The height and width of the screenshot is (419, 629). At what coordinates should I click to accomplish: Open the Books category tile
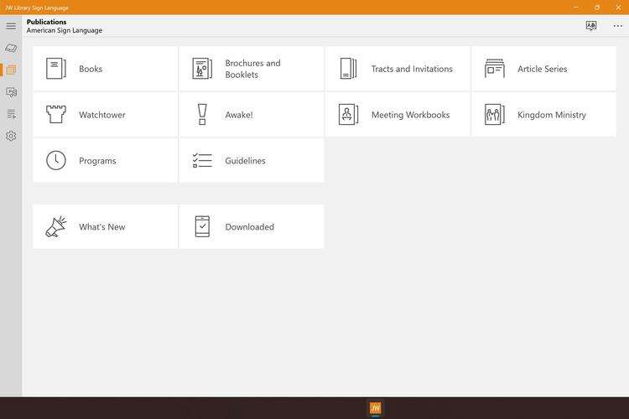click(x=105, y=69)
